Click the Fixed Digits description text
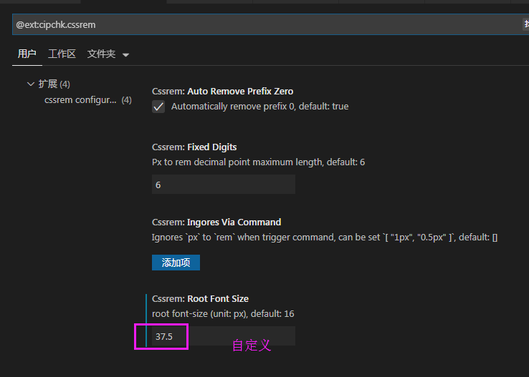Image resolution: width=529 pixels, height=377 pixels. (x=258, y=162)
